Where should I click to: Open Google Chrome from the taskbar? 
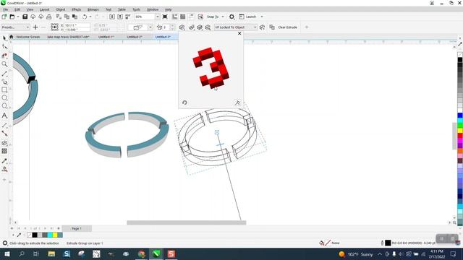[142, 253]
